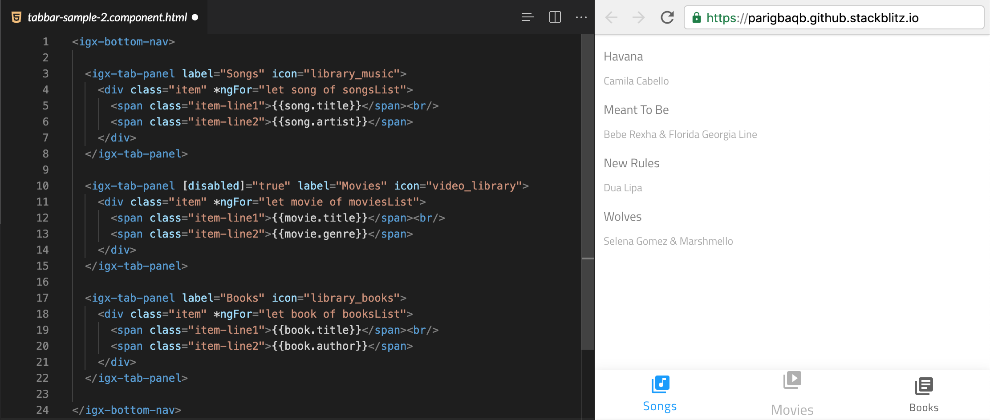Click the disabled Movies tab label
The image size is (990, 420).
click(x=792, y=410)
